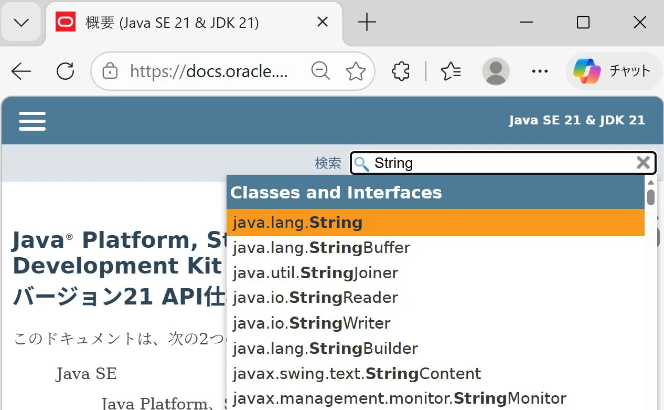Click into the search field containing String

click(x=503, y=163)
